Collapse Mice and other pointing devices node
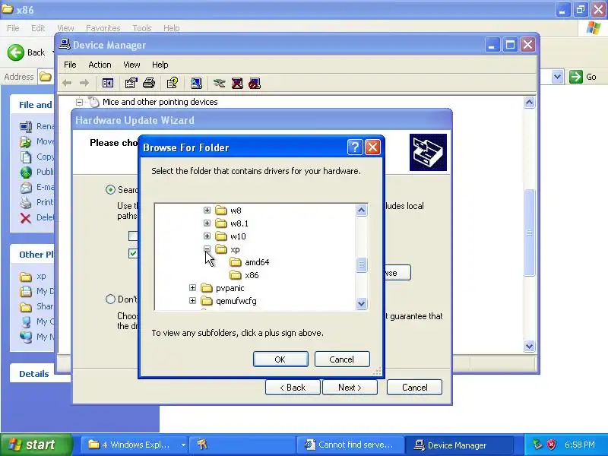The width and height of the screenshot is (608, 456). coord(79,102)
